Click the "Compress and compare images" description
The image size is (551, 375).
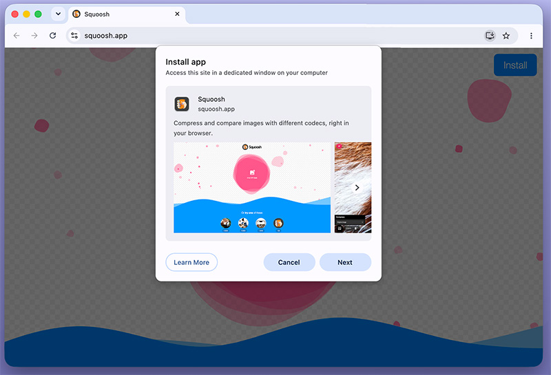pos(261,128)
